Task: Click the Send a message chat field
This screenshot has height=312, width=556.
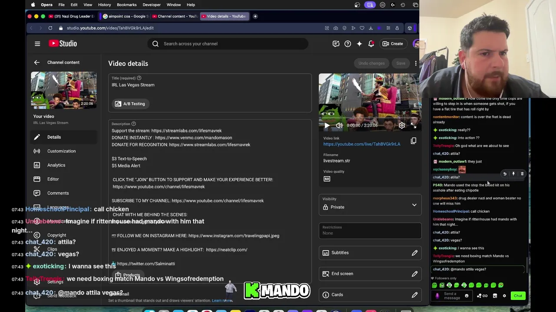Action: click(452, 296)
